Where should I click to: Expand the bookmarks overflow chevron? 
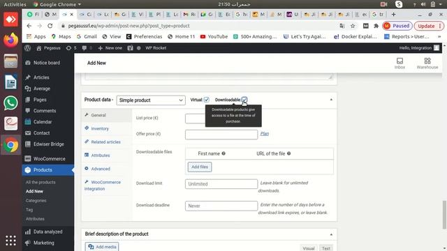click(x=439, y=37)
